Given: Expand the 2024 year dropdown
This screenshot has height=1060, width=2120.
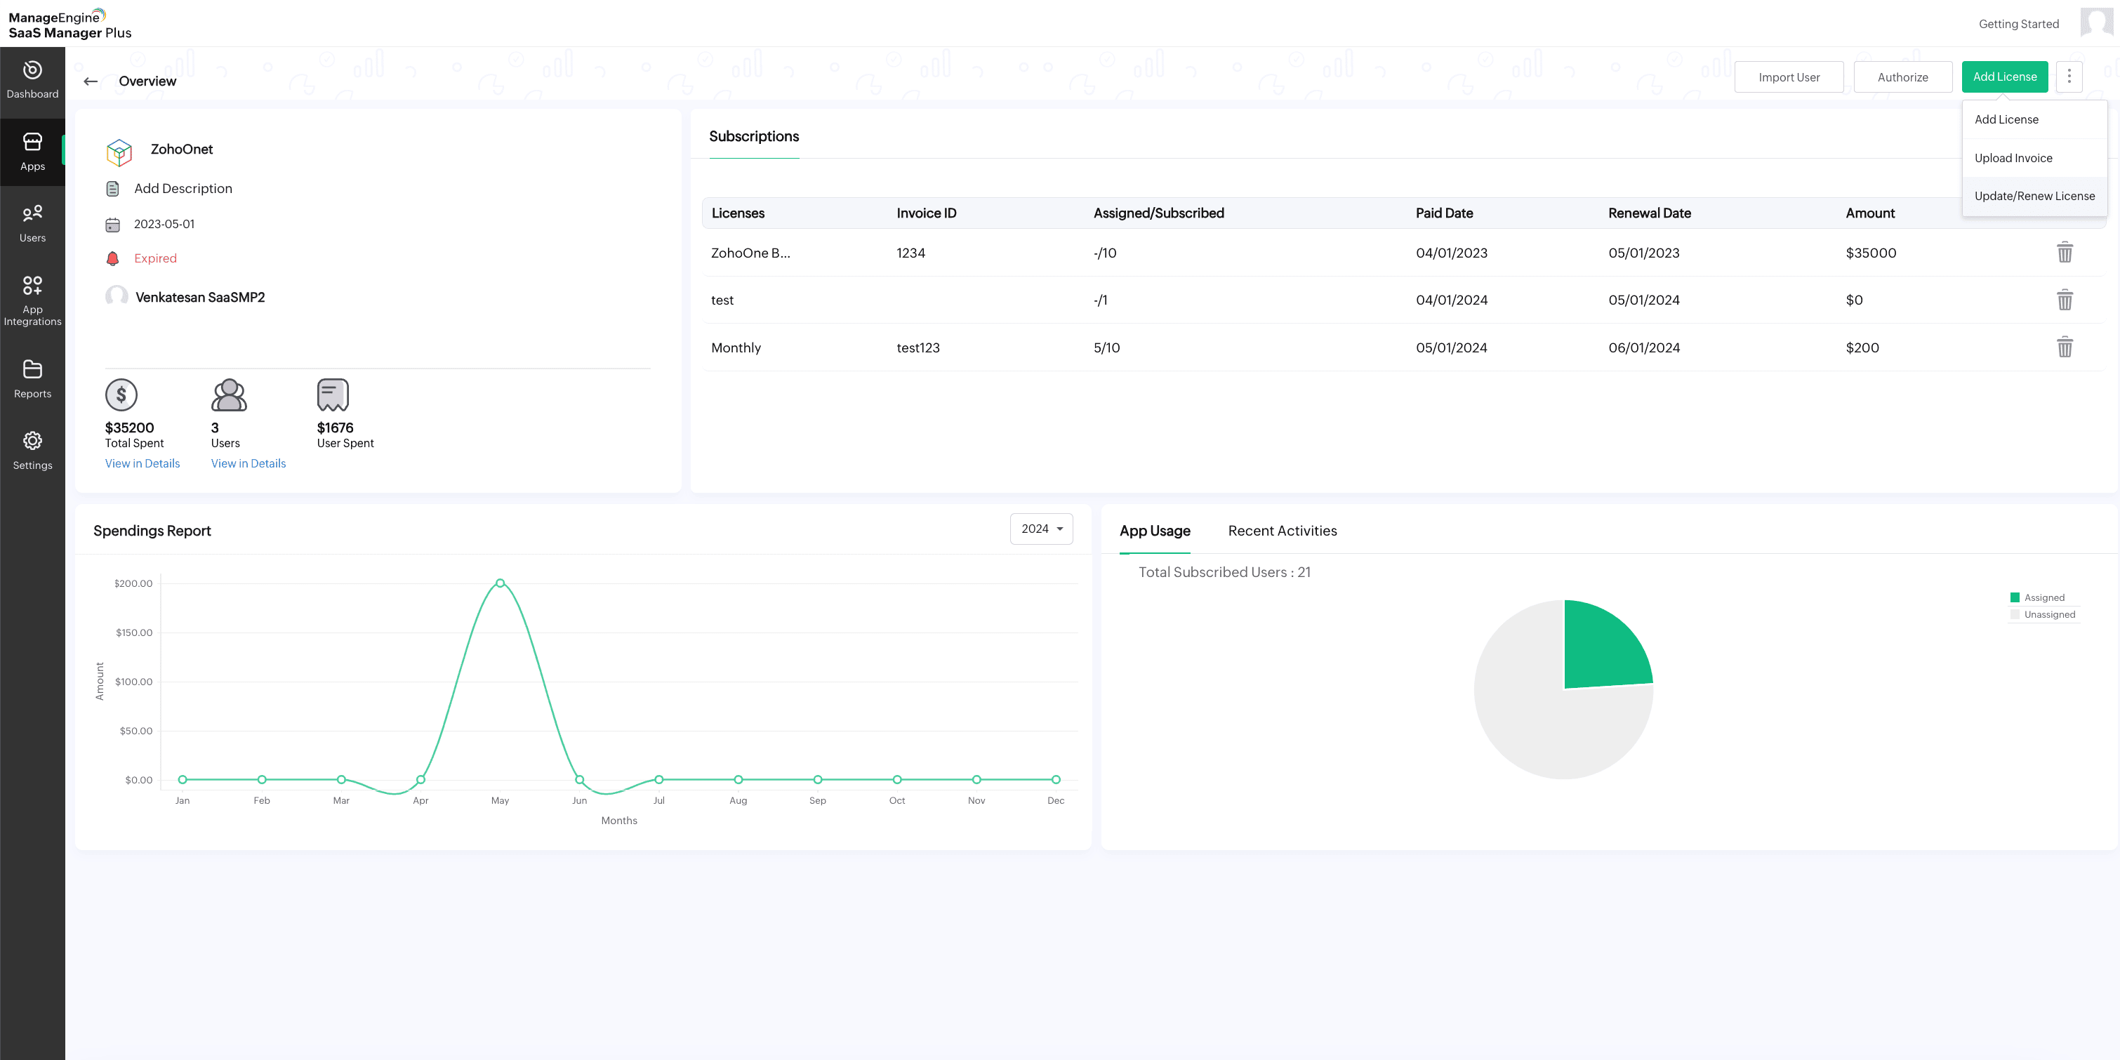Looking at the screenshot, I should (1041, 529).
